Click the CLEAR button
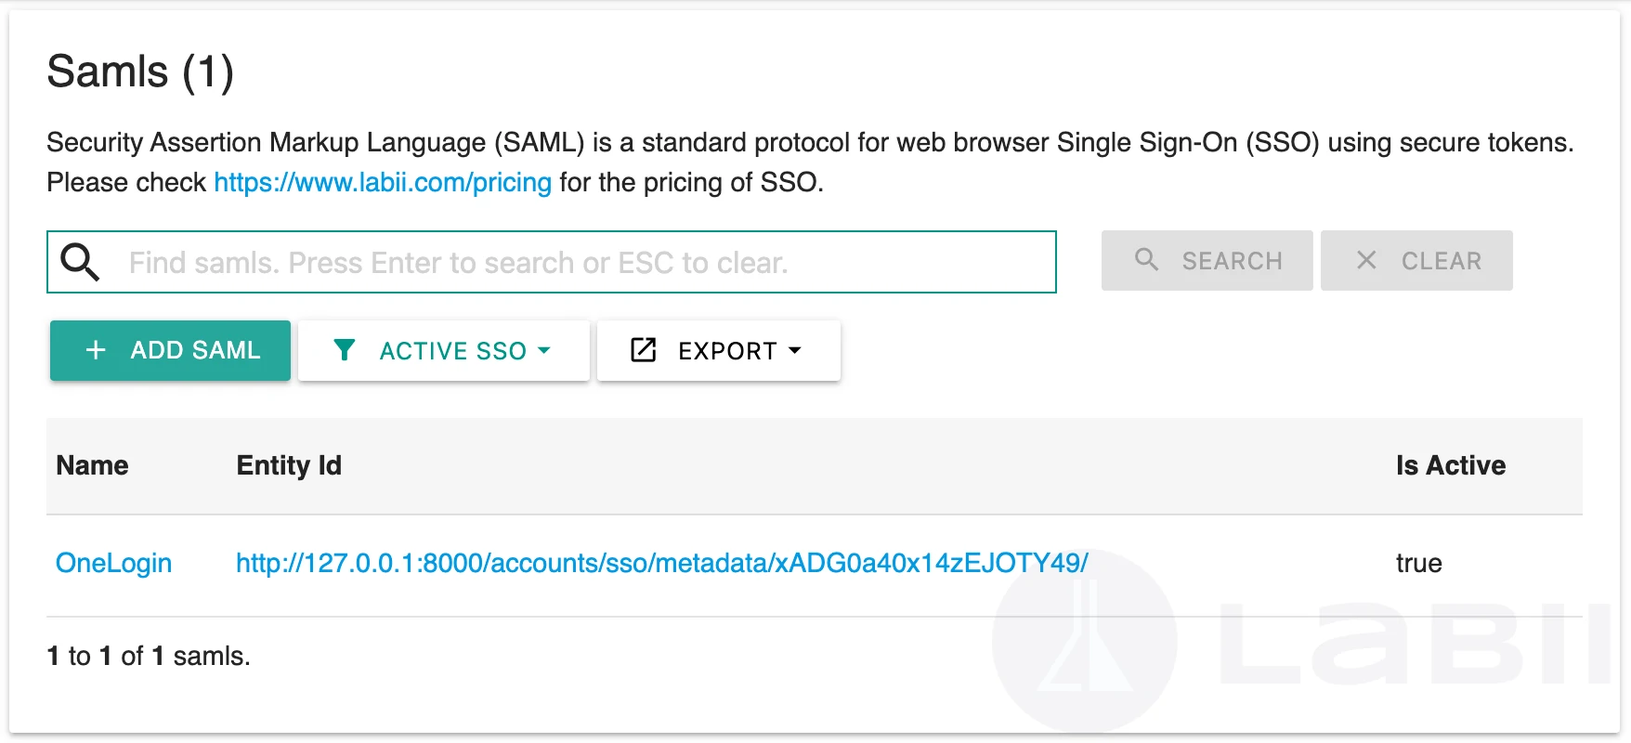Image resolution: width=1631 pixels, height=743 pixels. coord(1416,260)
